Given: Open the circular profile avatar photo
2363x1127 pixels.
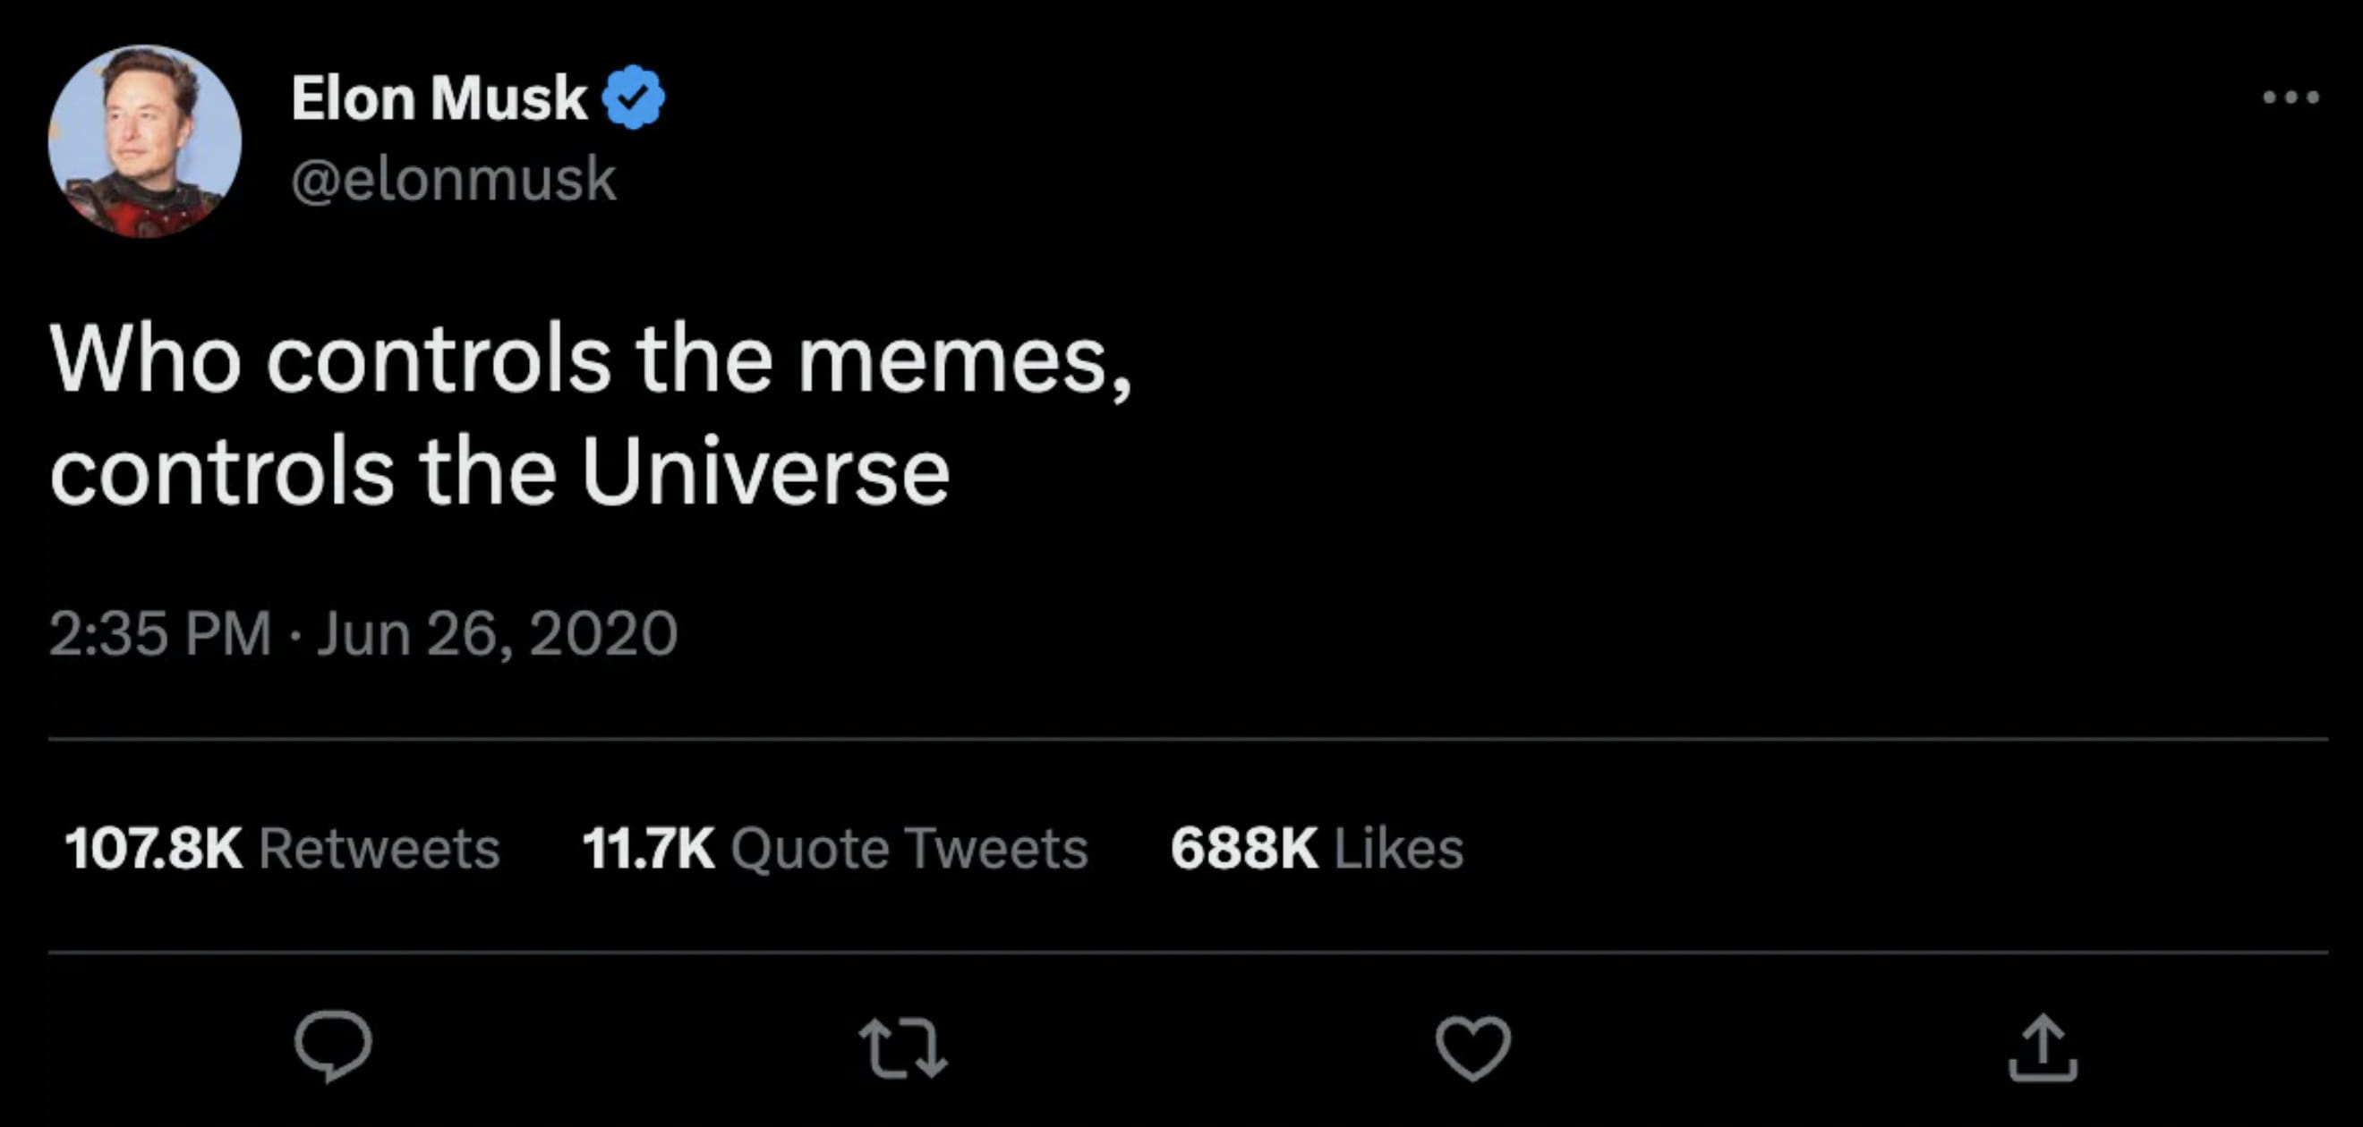Looking at the screenshot, I should 145,141.
